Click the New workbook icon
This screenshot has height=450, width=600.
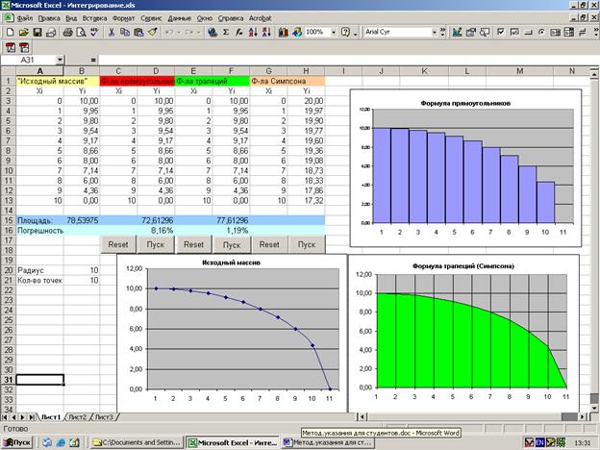pyautogui.click(x=11, y=32)
